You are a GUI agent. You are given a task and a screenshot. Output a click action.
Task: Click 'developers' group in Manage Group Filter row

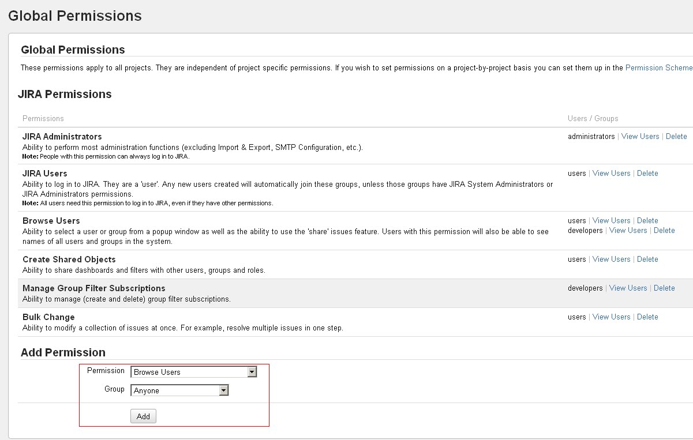(x=585, y=288)
